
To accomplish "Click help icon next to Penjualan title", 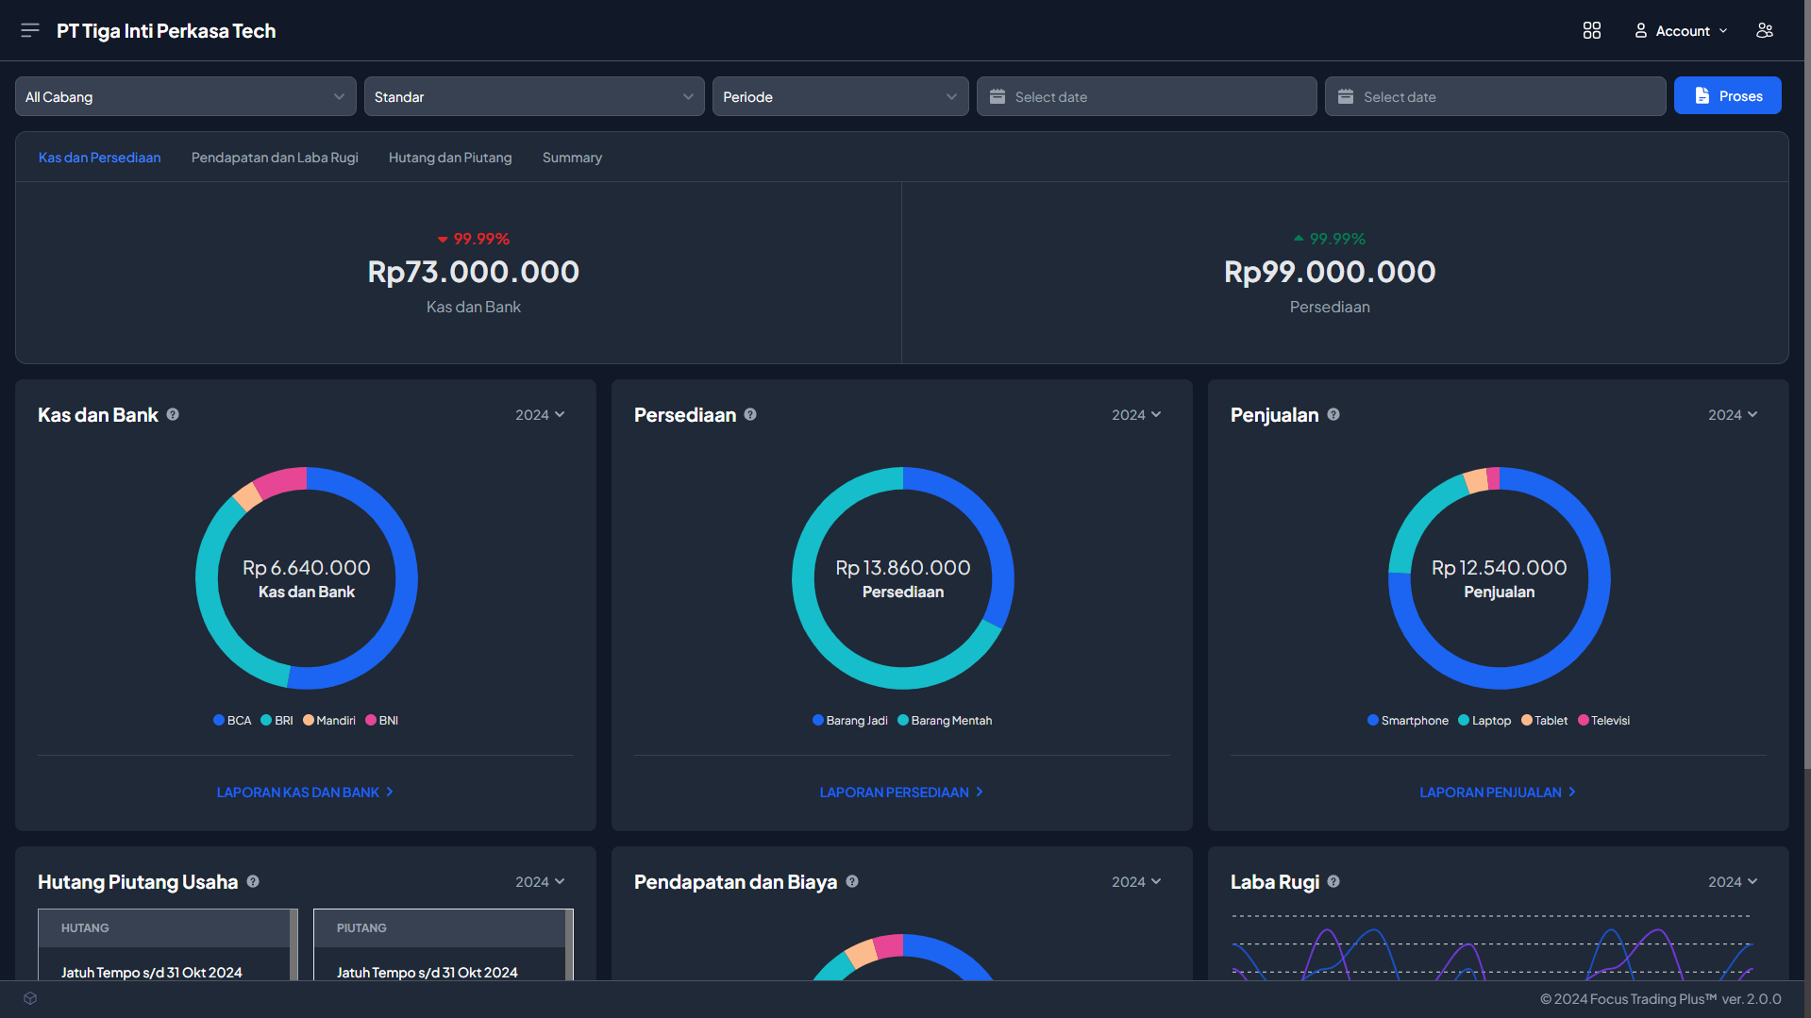I will click(1333, 414).
